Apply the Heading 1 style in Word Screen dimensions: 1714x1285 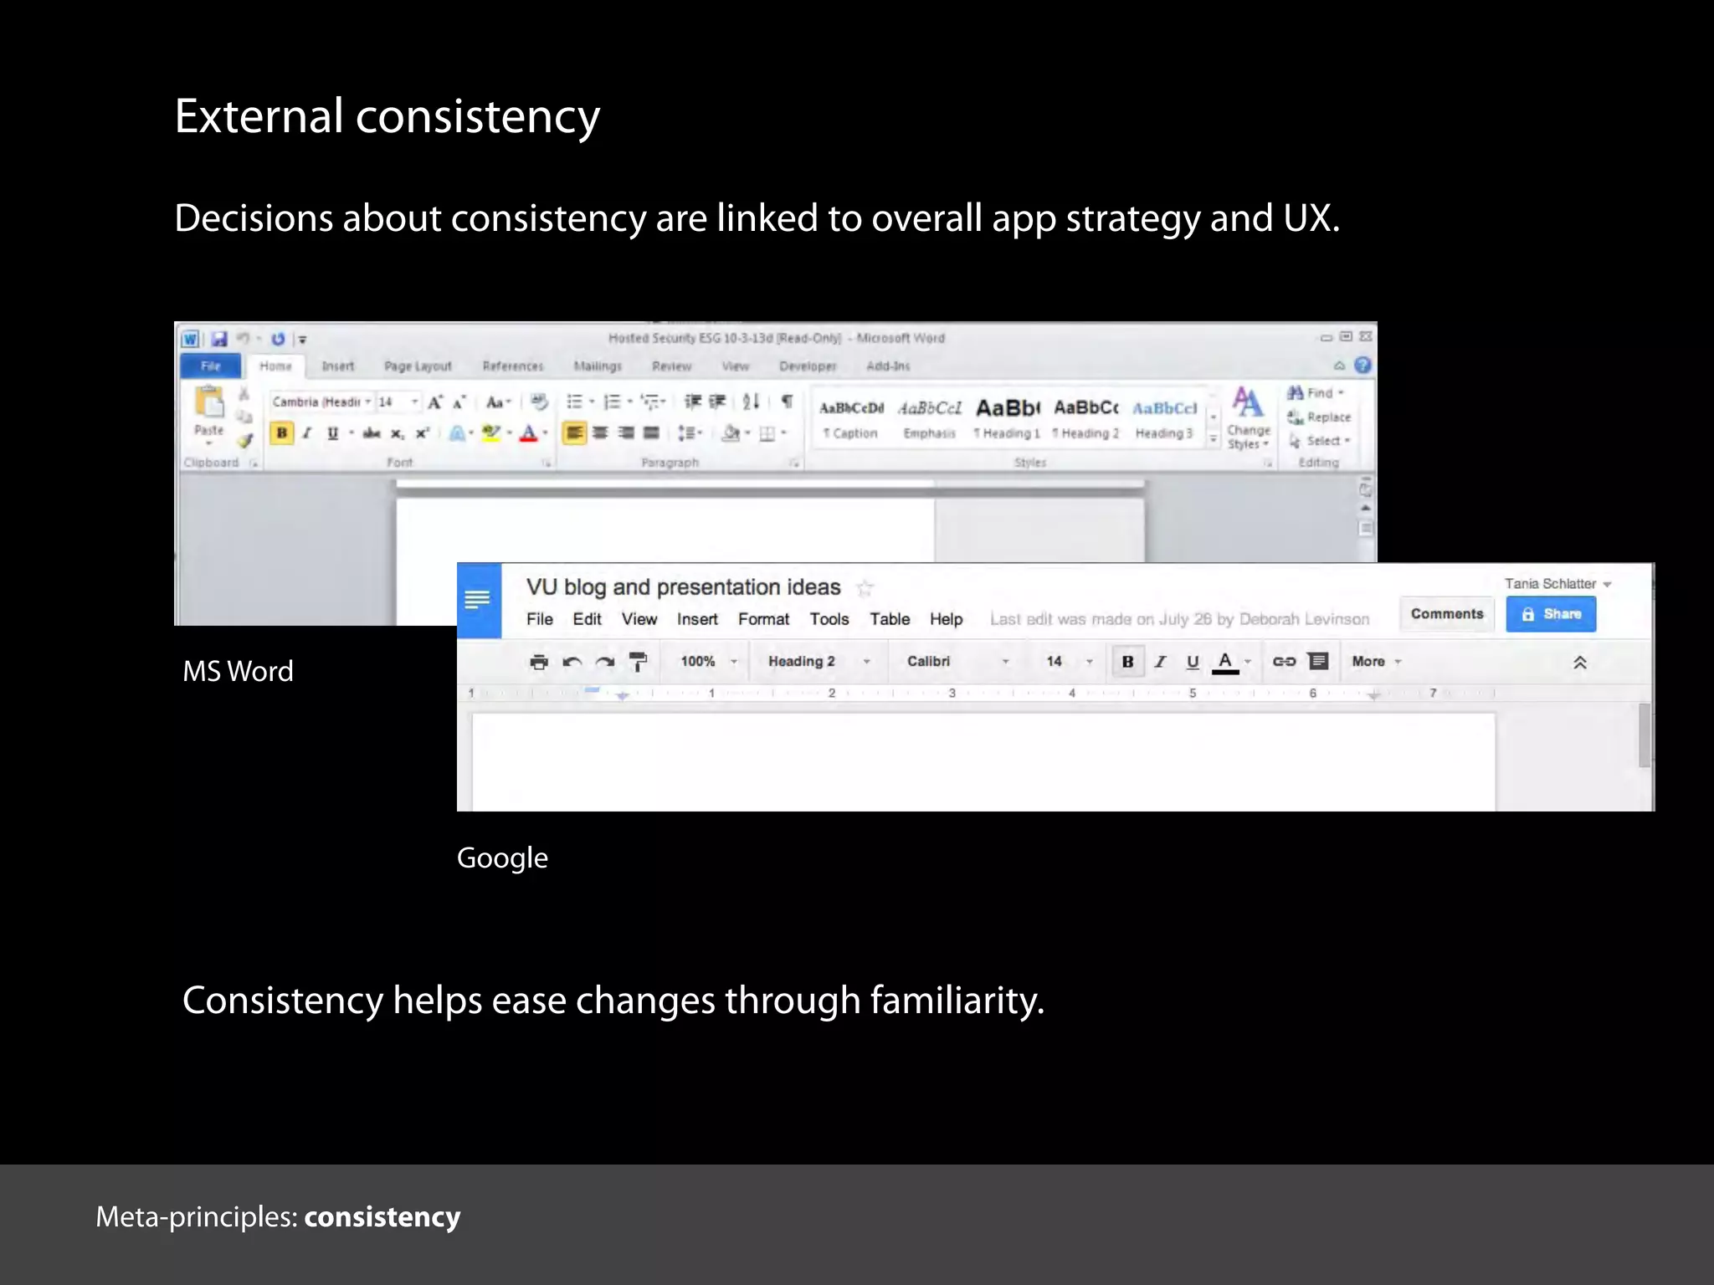pos(1007,418)
